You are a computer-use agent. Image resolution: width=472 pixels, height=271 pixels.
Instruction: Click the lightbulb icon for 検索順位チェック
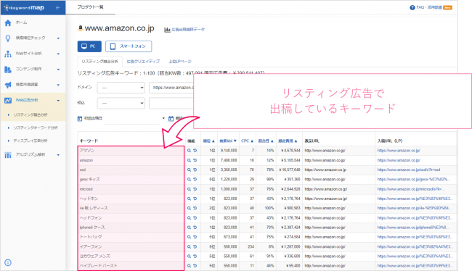[8, 38]
